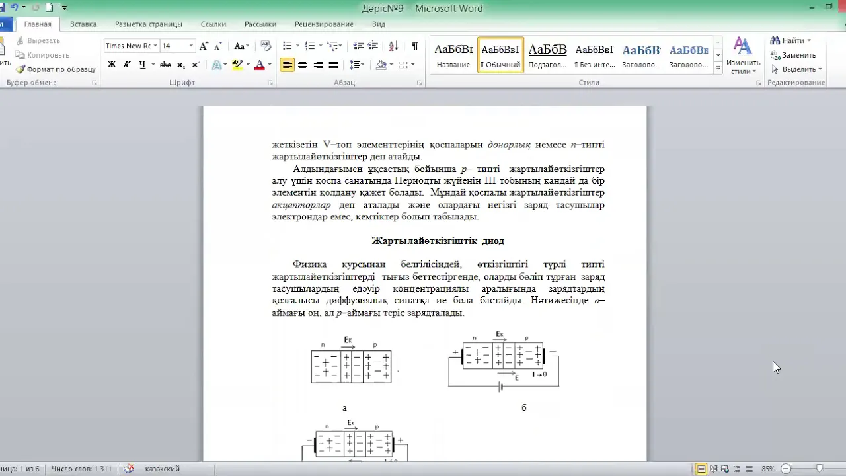Open Выделить dropdown
Screen dimensions: 846x476
coord(796,69)
